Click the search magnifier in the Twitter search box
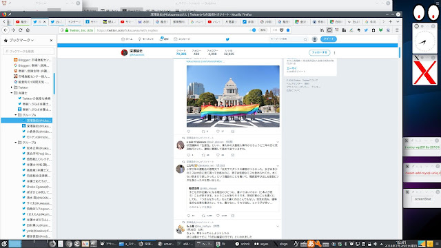The image size is (441, 248). pyautogui.click(x=305, y=39)
